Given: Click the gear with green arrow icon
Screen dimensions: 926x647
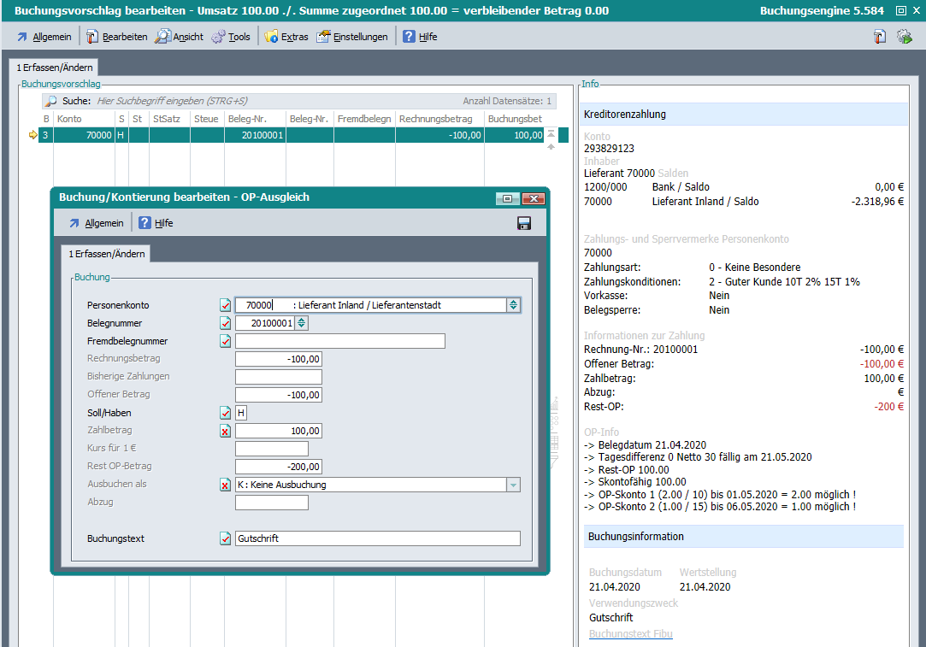Looking at the screenshot, I should pyautogui.click(x=904, y=37).
